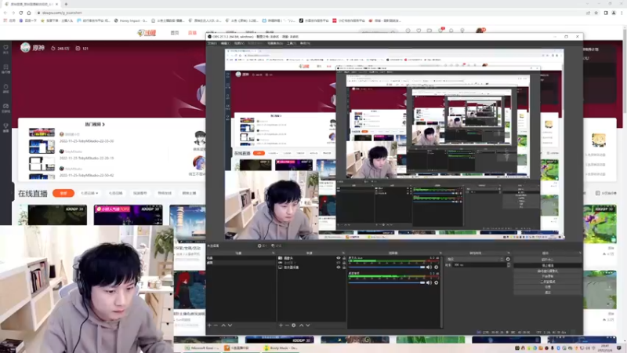Open Chrome home page icon
Viewport: 627px width, 353px height.
coord(28,13)
